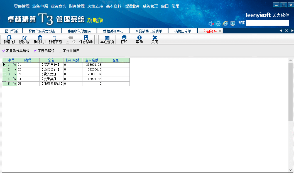Click the mute speaker icon in header
294x173 pixels.
211,24
